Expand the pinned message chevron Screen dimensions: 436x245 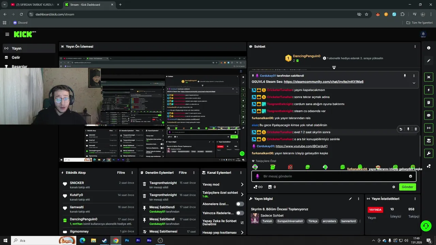point(414,83)
